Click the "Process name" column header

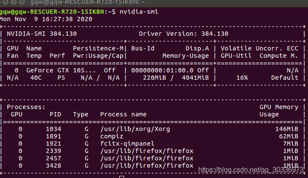point(124,115)
